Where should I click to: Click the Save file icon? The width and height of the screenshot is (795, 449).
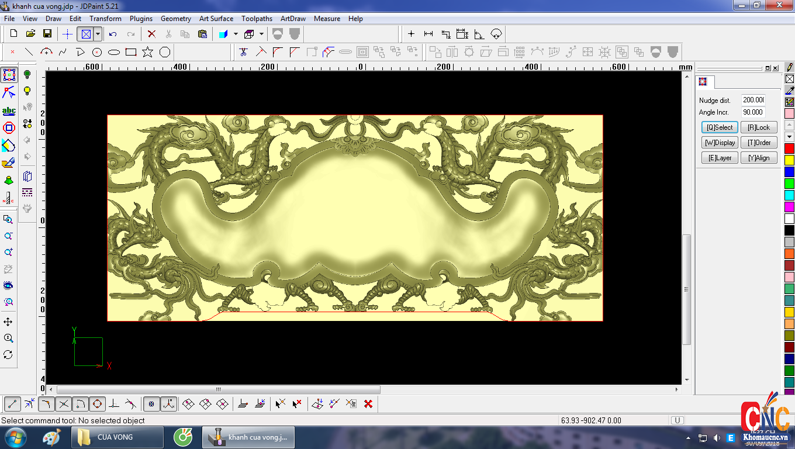tap(47, 34)
